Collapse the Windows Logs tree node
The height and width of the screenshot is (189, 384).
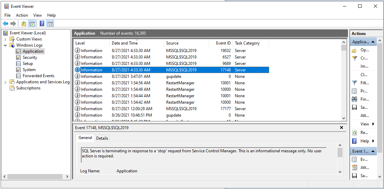pyautogui.click(x=5, y=45)
